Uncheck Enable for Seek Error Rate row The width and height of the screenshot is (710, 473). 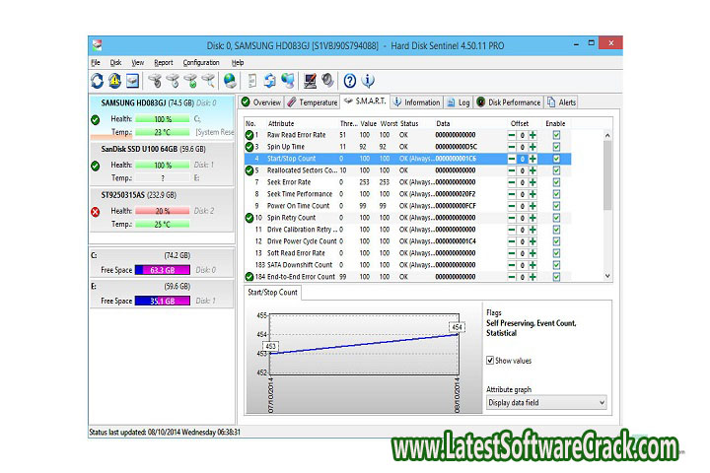[556, 182]
